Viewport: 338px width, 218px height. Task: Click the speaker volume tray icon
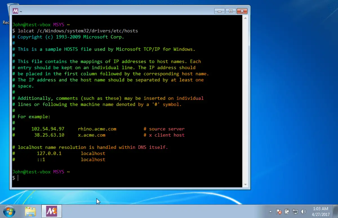pyautogui.click(x=303, y=212)
